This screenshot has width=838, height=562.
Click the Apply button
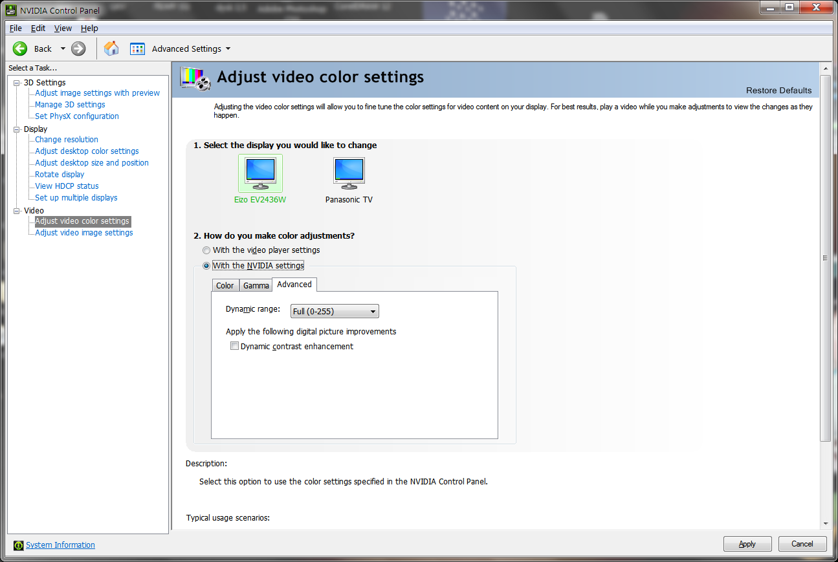click(747, 544)
